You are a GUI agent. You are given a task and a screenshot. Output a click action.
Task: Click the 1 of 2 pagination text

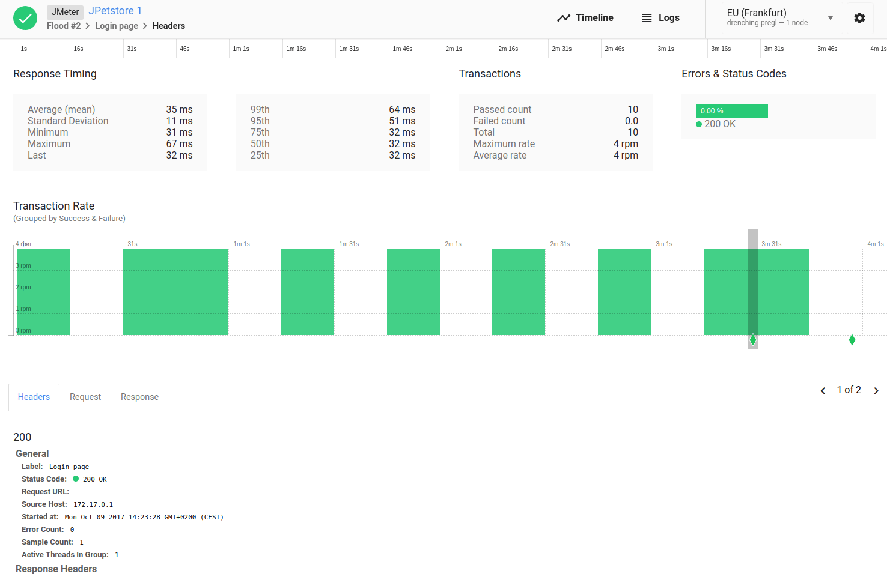(x=849, y=390)
